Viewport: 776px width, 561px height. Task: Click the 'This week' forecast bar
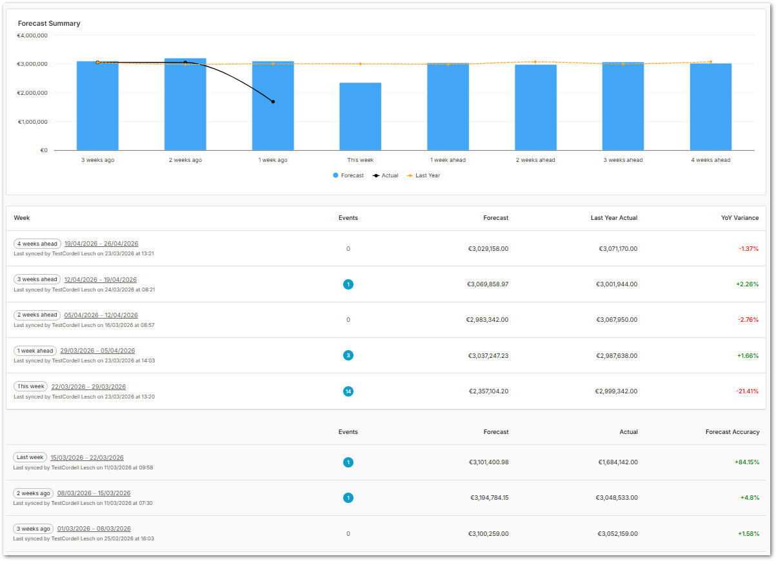[x=360, y=117]
